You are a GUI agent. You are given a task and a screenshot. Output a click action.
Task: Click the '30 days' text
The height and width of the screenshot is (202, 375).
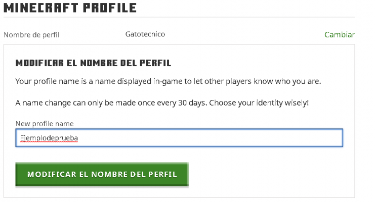point(191,103)
